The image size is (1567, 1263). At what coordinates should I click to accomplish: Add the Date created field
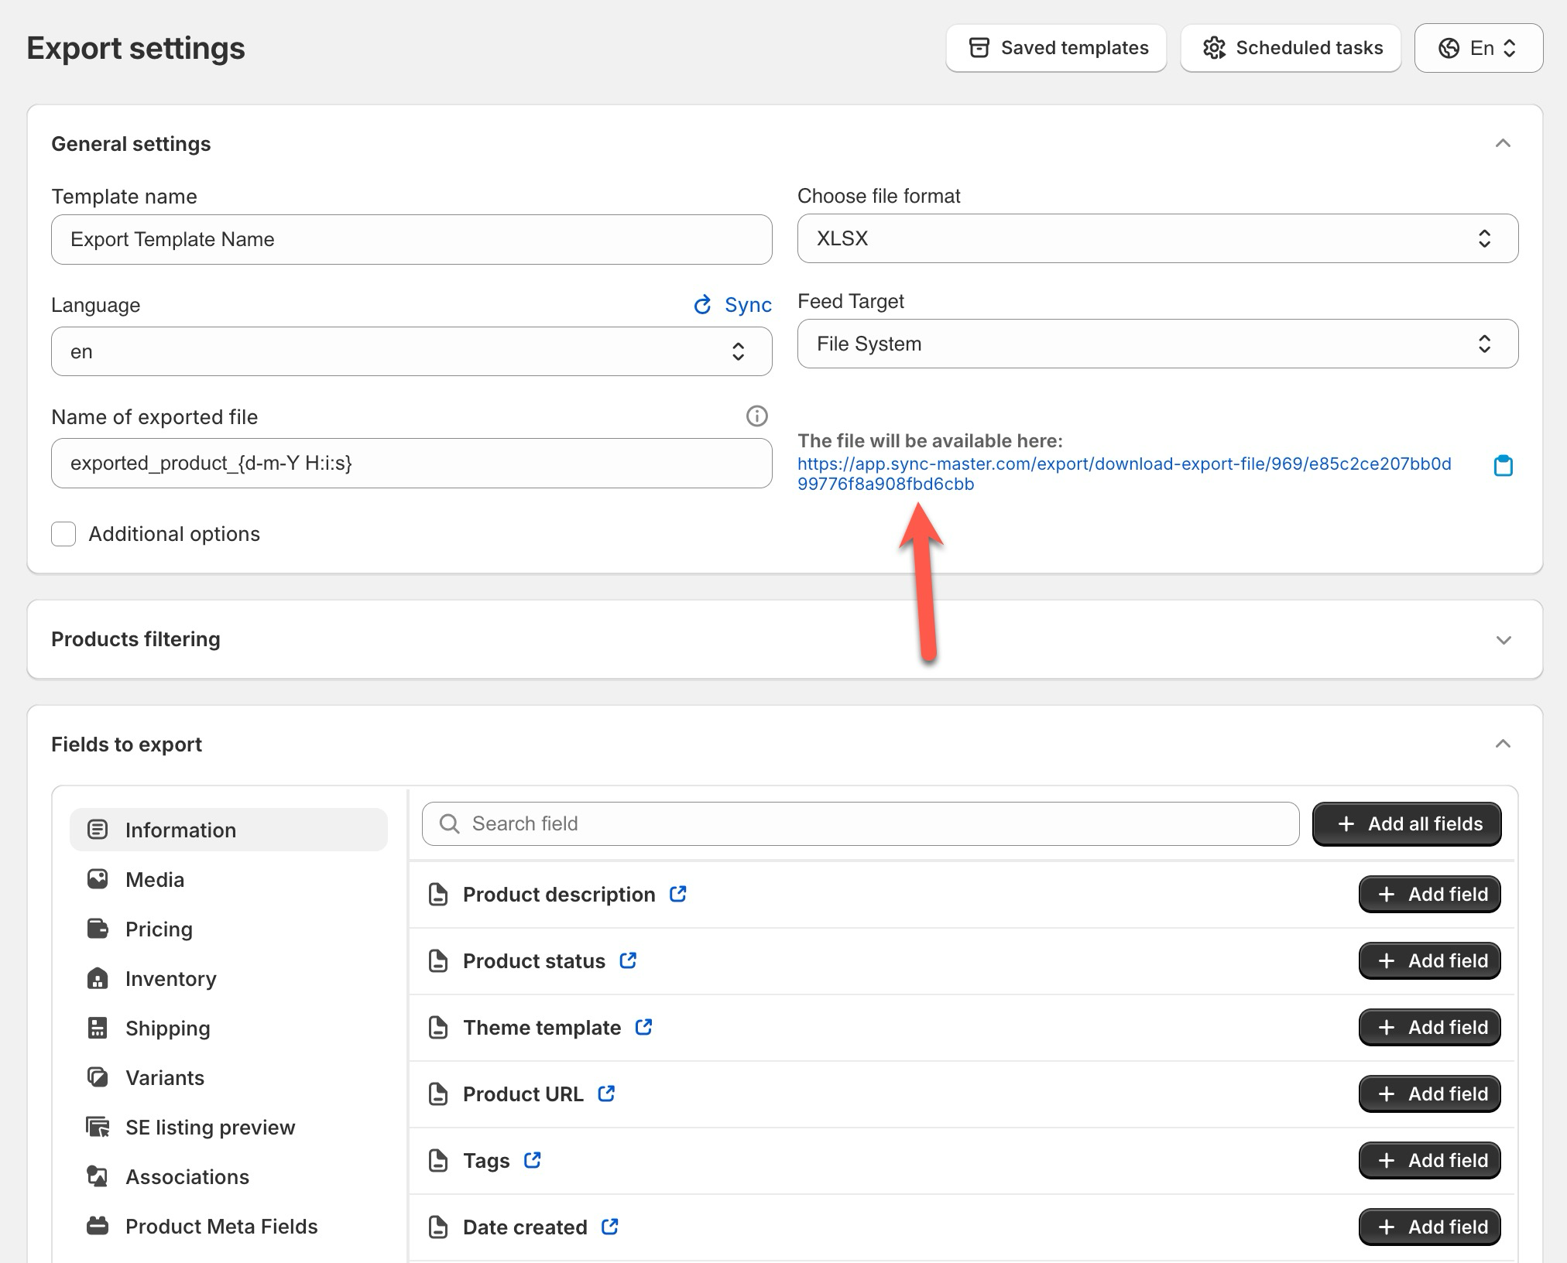coord(1429,1227)
